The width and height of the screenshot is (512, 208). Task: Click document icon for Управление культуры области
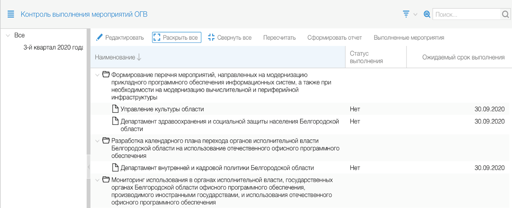[x=115, y=109]
